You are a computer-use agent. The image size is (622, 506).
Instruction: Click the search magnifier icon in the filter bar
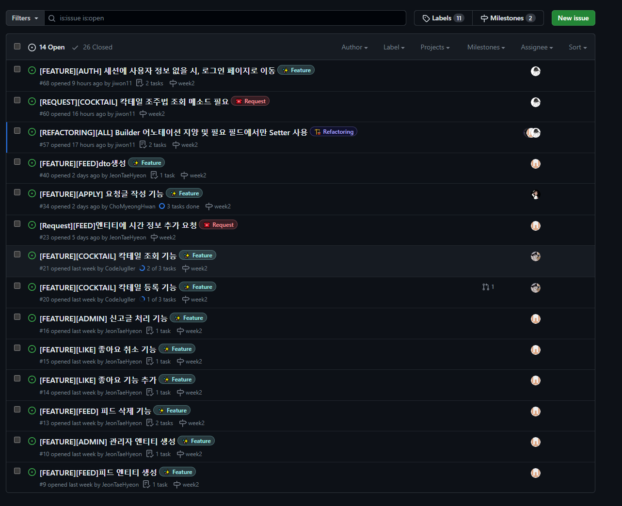pyautogui.click(x=51, y=18)
